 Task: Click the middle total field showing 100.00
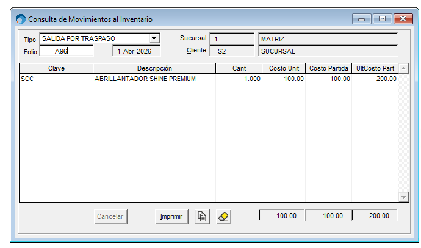pos(328,216)
